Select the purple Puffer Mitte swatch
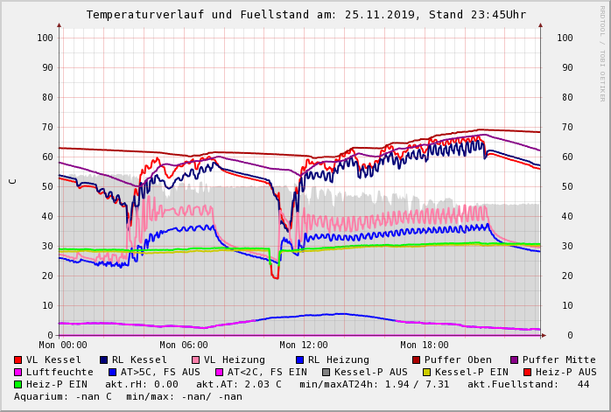 coord(515,360)
